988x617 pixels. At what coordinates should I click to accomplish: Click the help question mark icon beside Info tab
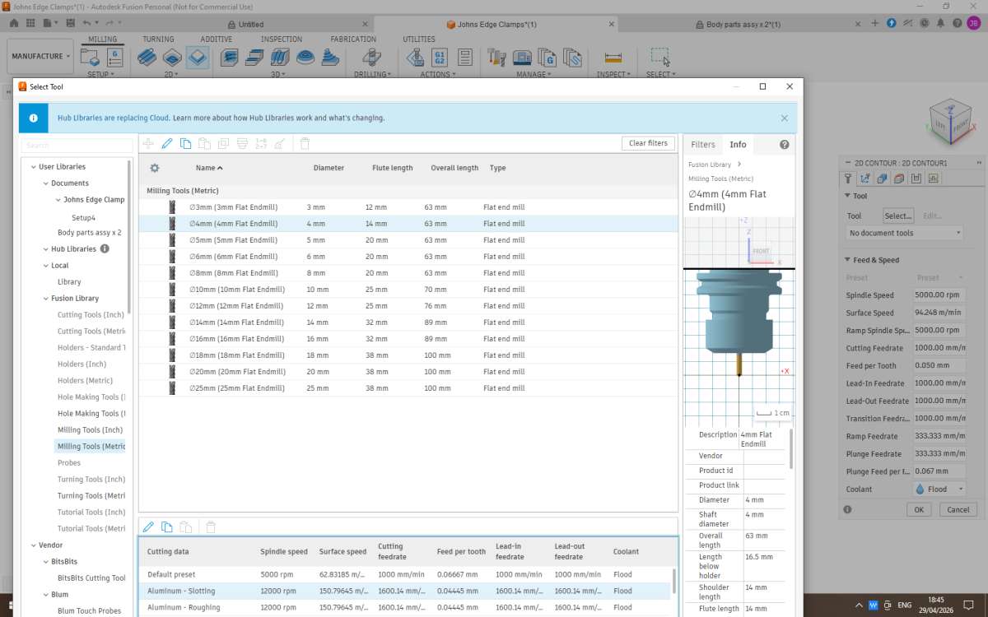tap(785, 144)
